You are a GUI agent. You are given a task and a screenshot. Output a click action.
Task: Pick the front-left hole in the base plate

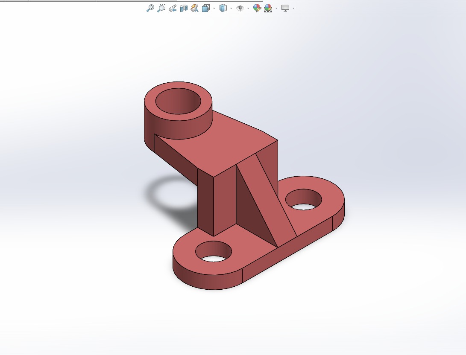(x=214, y=252)
